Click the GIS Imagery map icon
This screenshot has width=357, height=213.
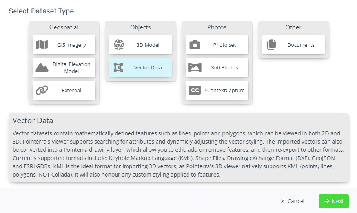click(42, 45)
